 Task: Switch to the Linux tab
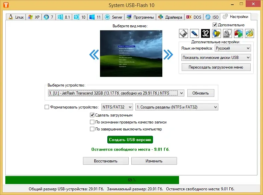(x=16, y=17)
